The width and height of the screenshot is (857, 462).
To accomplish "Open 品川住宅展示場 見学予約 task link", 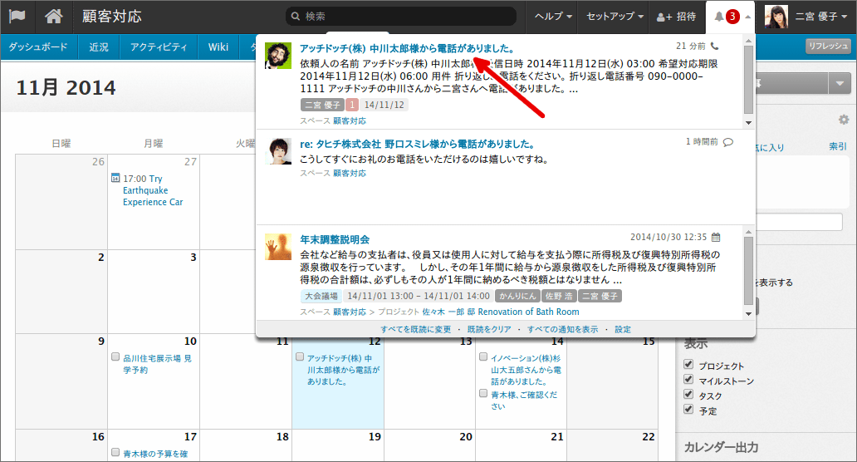I will (x=157, y=364).
